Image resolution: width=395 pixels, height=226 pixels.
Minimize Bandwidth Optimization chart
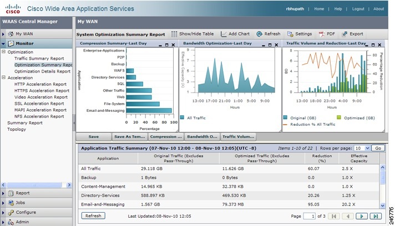click(264, 45)
